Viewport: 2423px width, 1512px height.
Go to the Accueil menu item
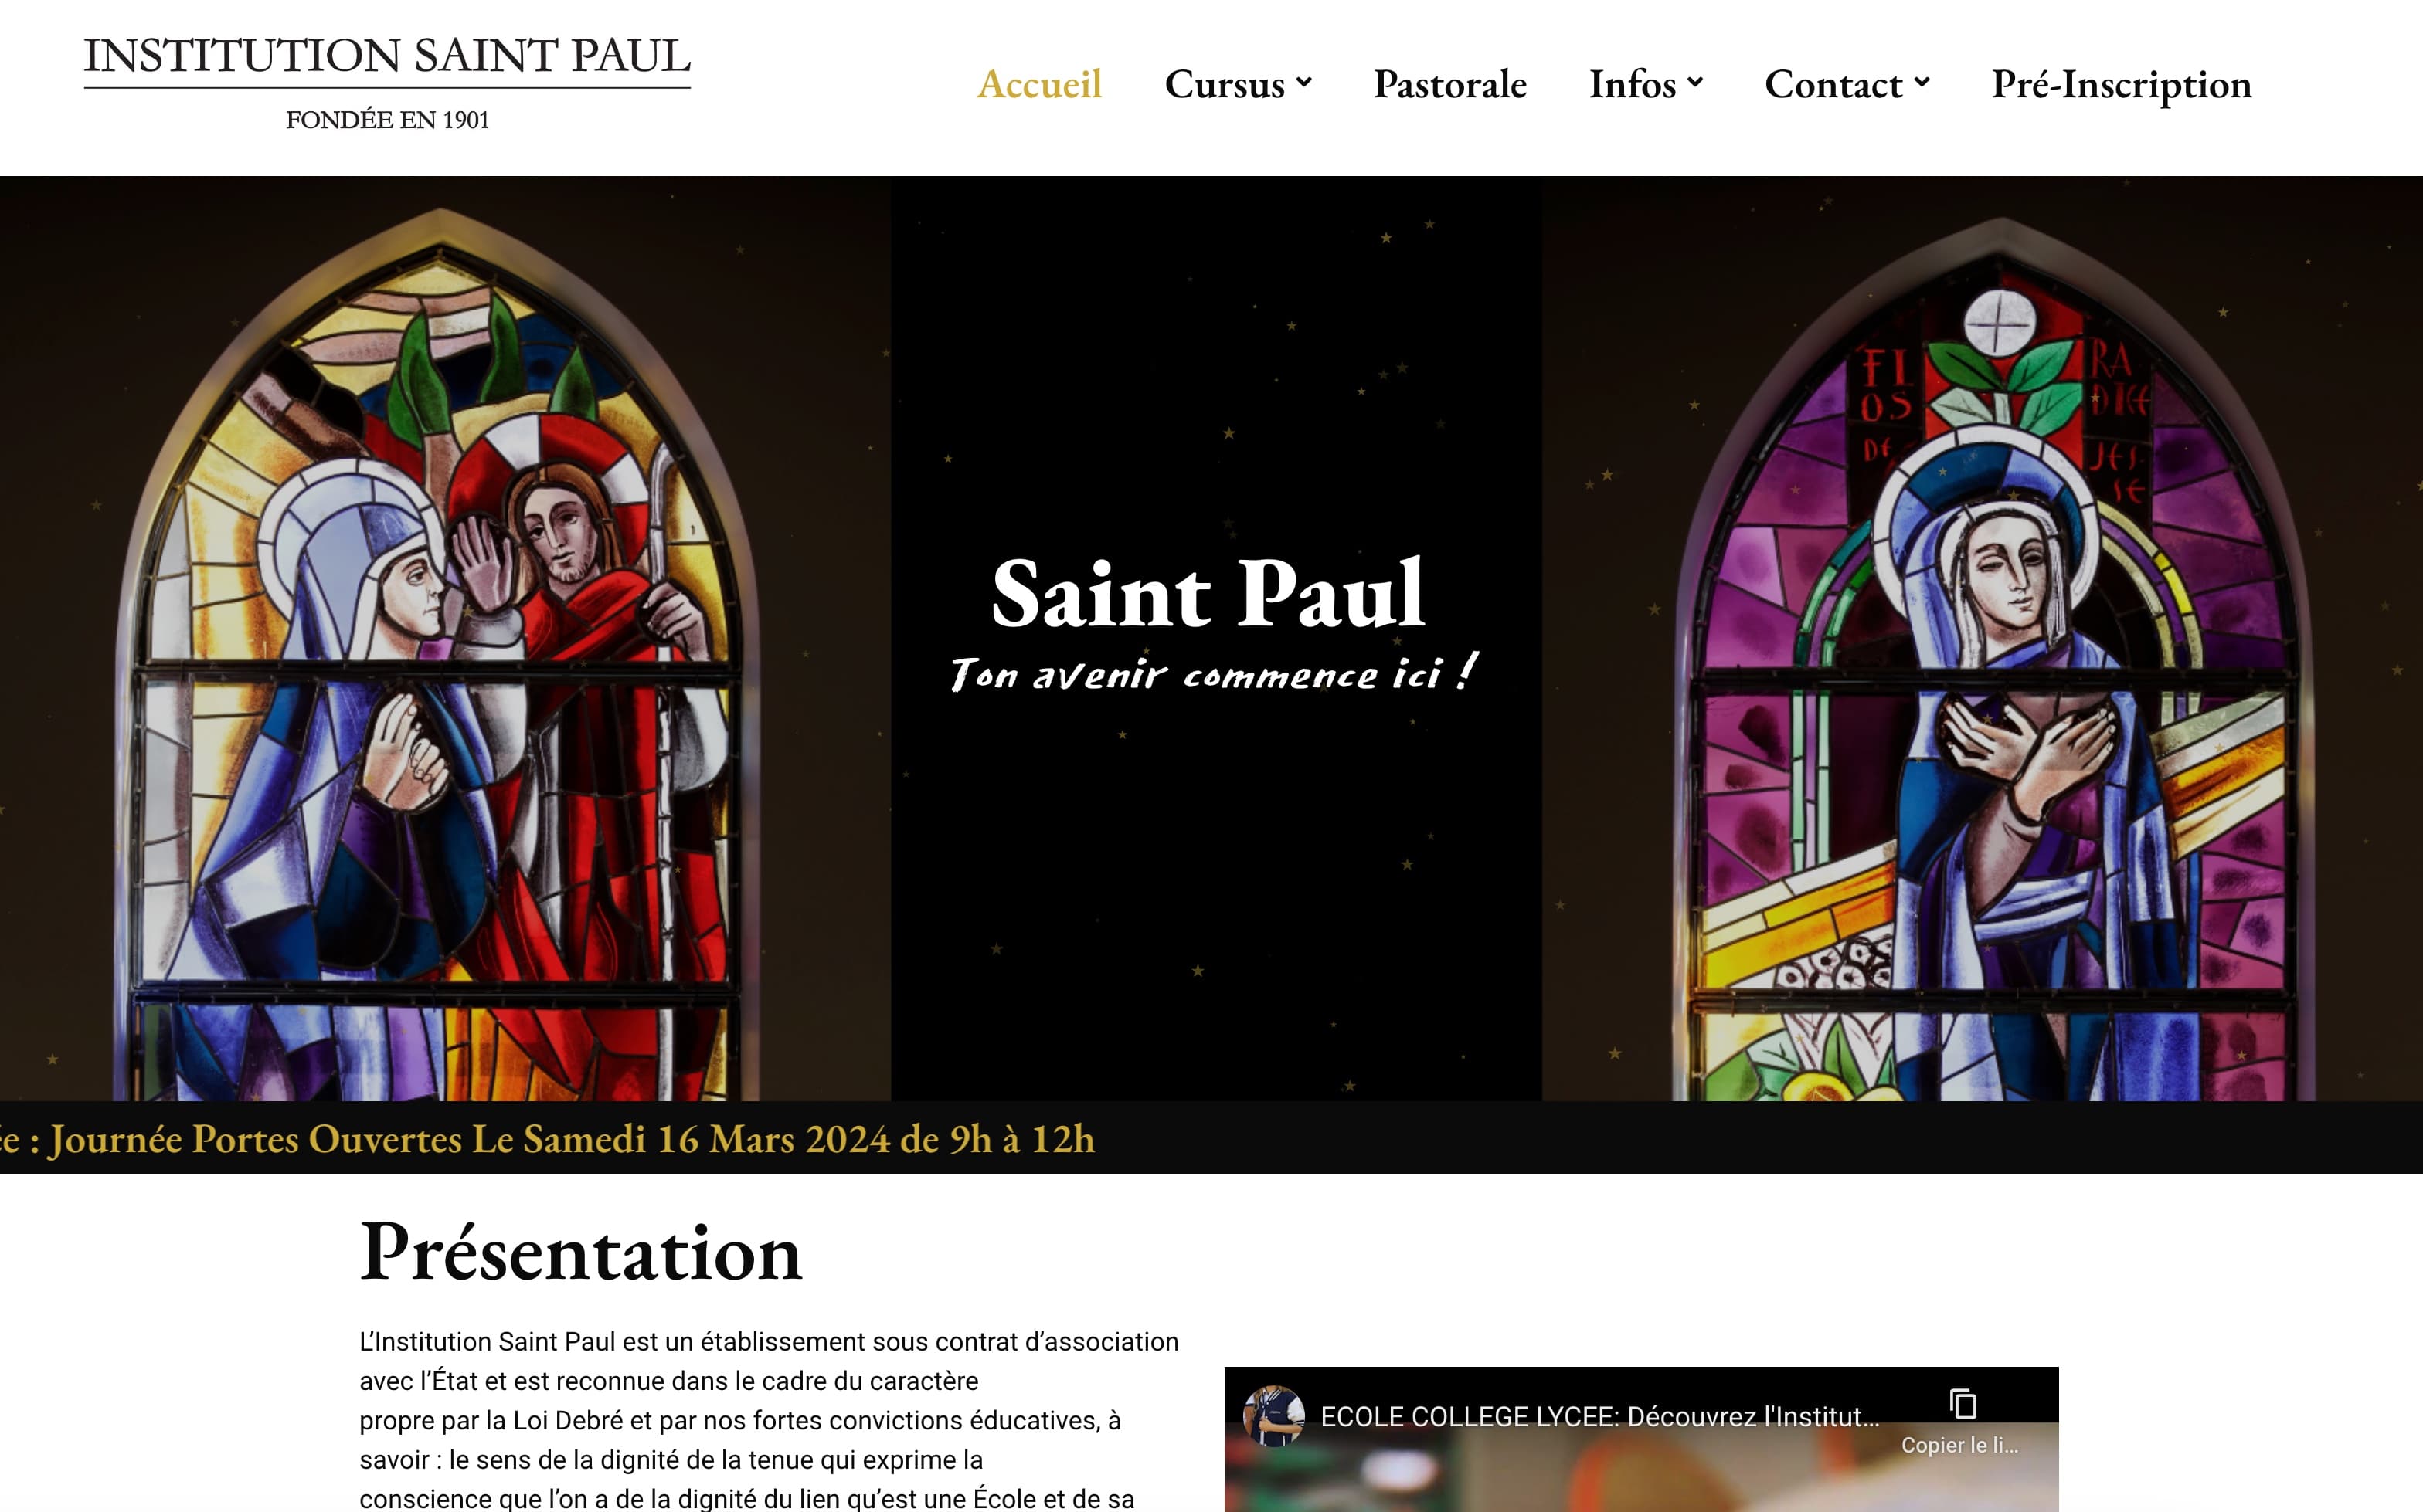1039,84
